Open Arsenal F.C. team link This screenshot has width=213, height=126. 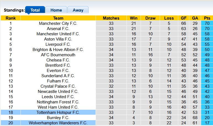tap(58, 29)
